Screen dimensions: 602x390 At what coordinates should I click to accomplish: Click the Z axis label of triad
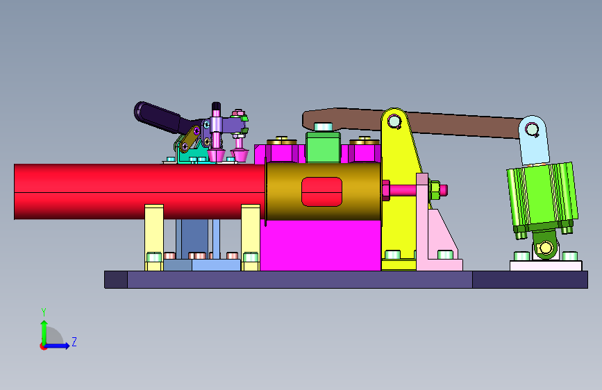click(x=74, y=341)
